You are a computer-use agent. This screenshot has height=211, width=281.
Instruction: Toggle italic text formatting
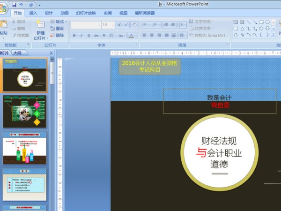(x=81, y=35)
